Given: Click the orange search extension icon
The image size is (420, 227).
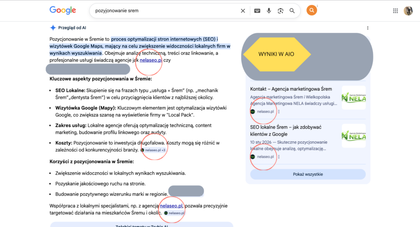Looking at the screenshot, I should coord(312,10).
